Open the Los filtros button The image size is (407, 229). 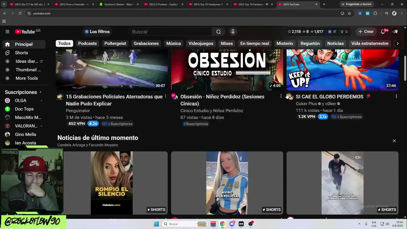coord(97,31)
